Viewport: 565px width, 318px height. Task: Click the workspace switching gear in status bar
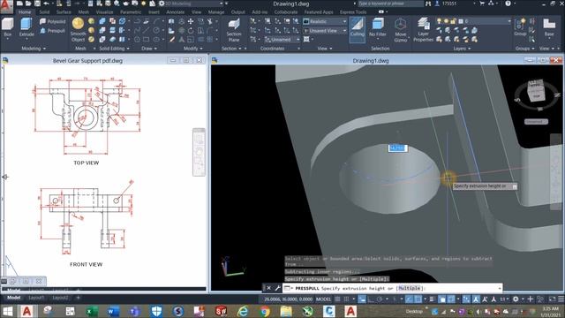click(x=516, y=299)
